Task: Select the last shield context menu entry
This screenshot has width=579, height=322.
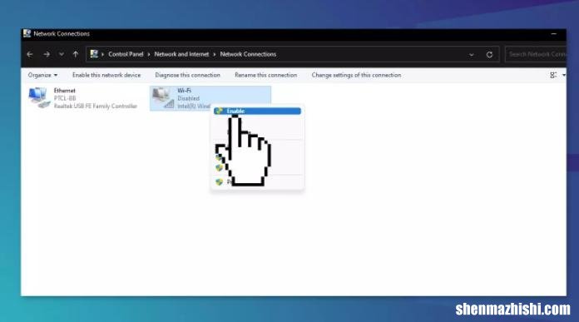Action: [257, 182]
